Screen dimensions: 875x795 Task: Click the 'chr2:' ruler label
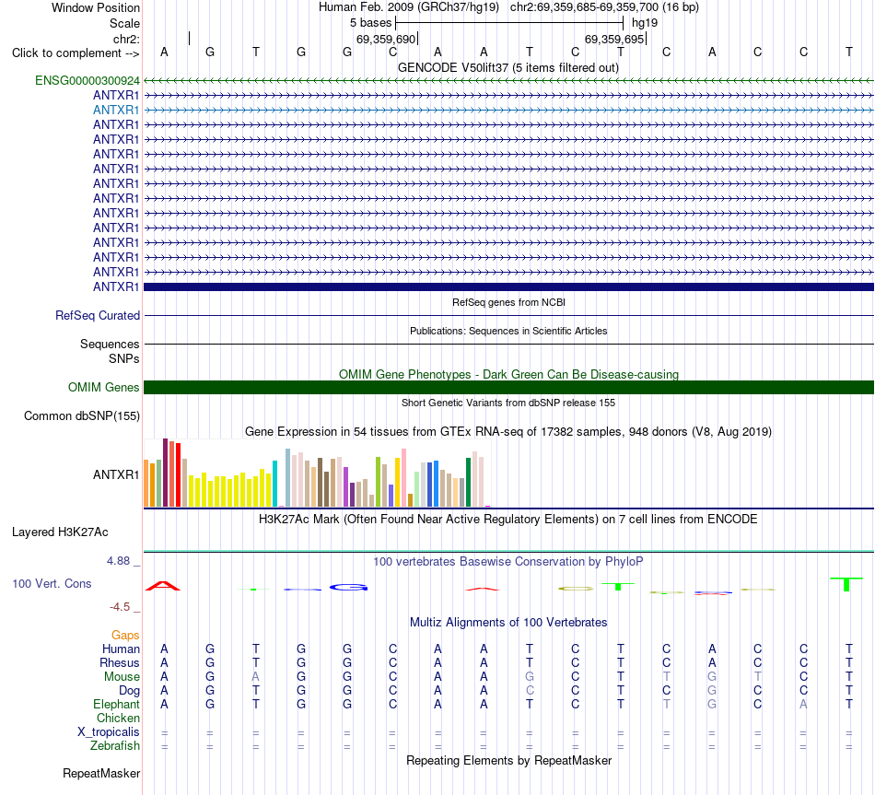(x=126, y=39)
